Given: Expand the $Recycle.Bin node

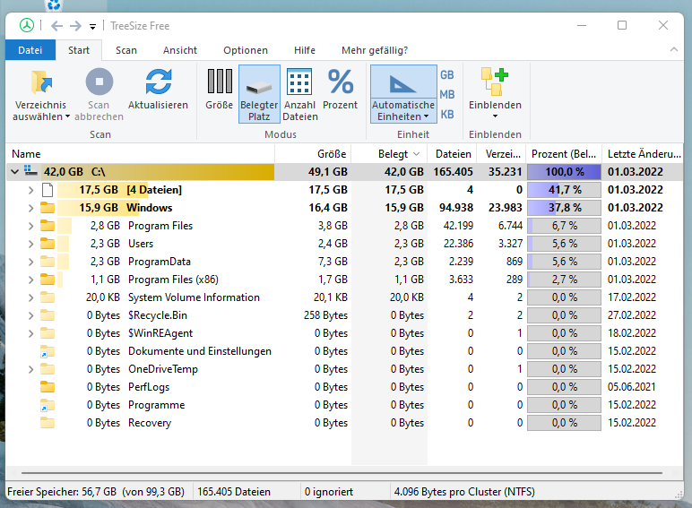Looking at the screenshot, I should coord(30,315).
